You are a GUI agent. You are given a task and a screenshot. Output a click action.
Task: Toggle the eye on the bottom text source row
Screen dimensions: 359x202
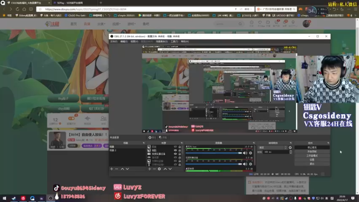pyautogui.click(x=175, y=164)
